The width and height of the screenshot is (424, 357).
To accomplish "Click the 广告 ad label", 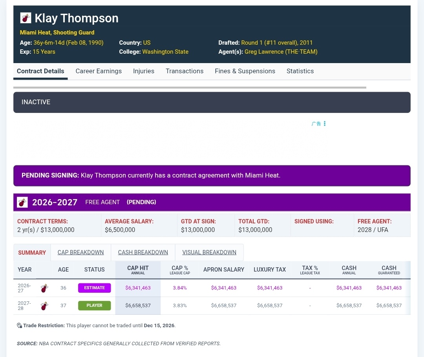I will (x=316, y=123).
